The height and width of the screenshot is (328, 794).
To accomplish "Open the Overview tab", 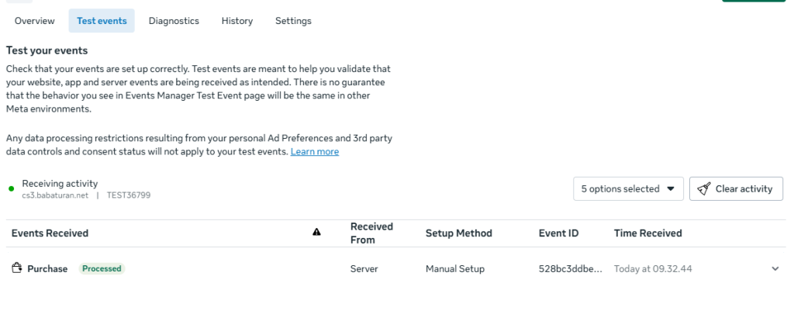I will coord(35,21).
